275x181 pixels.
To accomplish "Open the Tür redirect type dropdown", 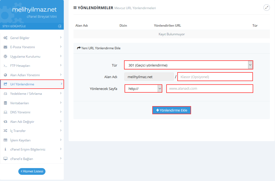I will point(188,65).
